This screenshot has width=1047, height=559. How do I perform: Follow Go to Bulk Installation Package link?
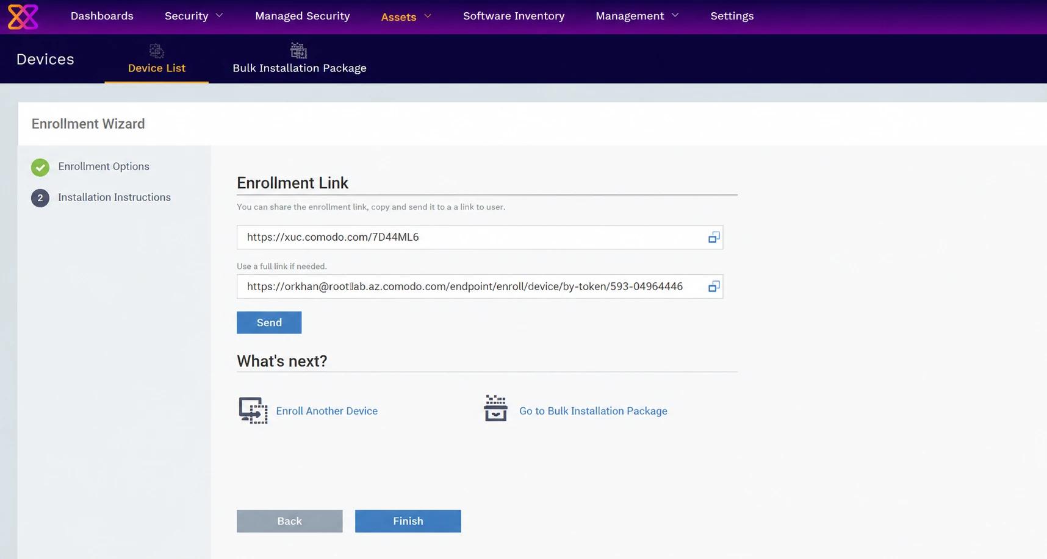coord(593,411)
